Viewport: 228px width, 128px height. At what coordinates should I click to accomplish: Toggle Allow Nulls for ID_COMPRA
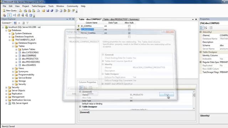tap(129, 26)
